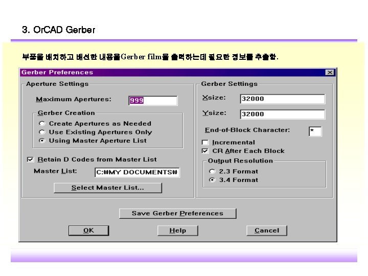Close the Gerber Preferences dialog
This screenshot has height=276, width=368.
click(x=330, y=73)
